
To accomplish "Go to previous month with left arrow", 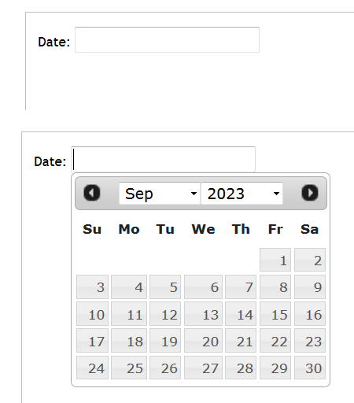I will pyautogui.click(x=92, y=193).
